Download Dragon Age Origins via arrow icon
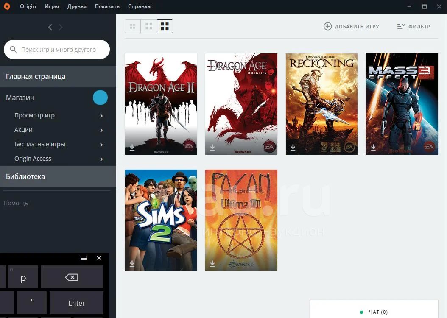 [212, 147]
